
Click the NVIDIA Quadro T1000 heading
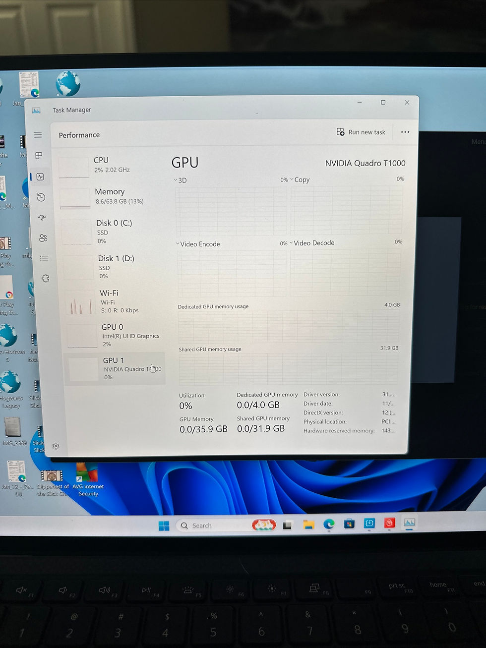(x=365, y=163)
